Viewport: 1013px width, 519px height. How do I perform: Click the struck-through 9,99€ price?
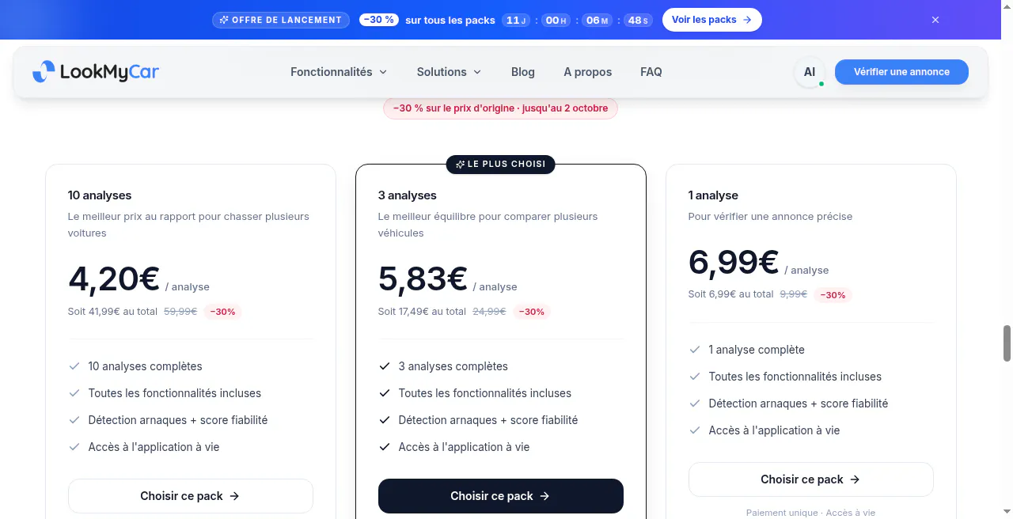[x=794, y=294]
